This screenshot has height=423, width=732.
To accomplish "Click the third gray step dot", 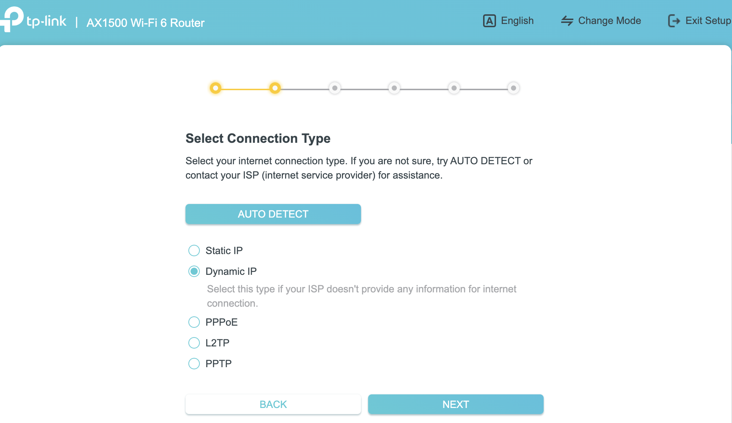I will [335, 88].
